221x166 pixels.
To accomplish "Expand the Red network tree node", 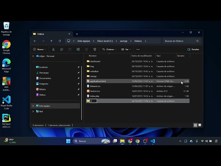I will [33, 111].
